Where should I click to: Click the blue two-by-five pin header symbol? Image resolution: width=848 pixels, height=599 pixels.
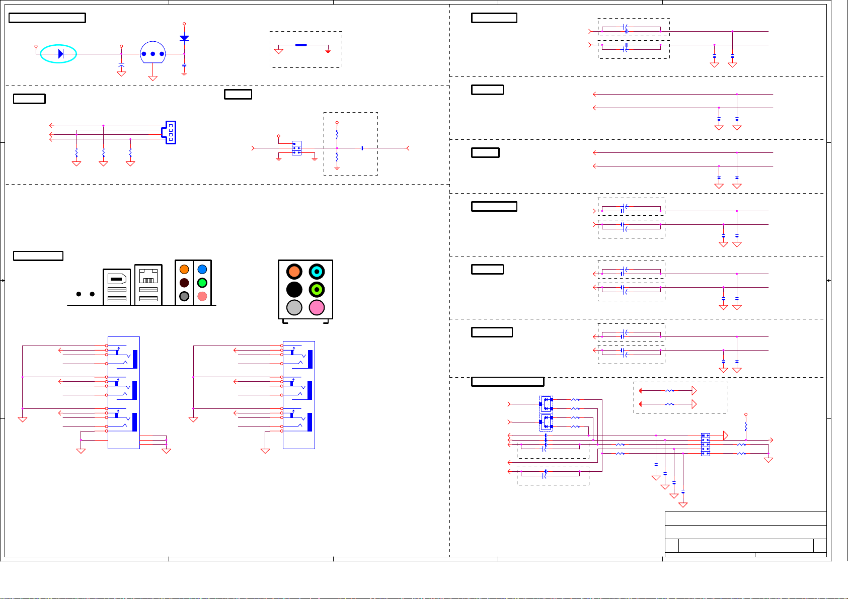point(706,445)
